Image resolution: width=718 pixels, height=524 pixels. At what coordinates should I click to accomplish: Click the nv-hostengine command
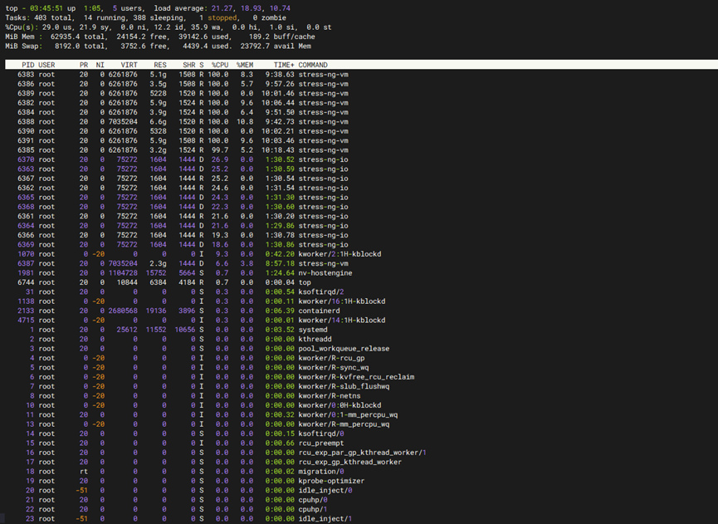pos(325,273)
